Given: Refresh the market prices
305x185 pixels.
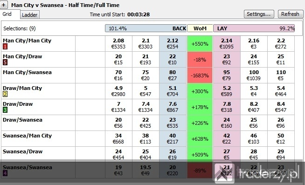Looking at the screenshot, I should pos(290,14).
